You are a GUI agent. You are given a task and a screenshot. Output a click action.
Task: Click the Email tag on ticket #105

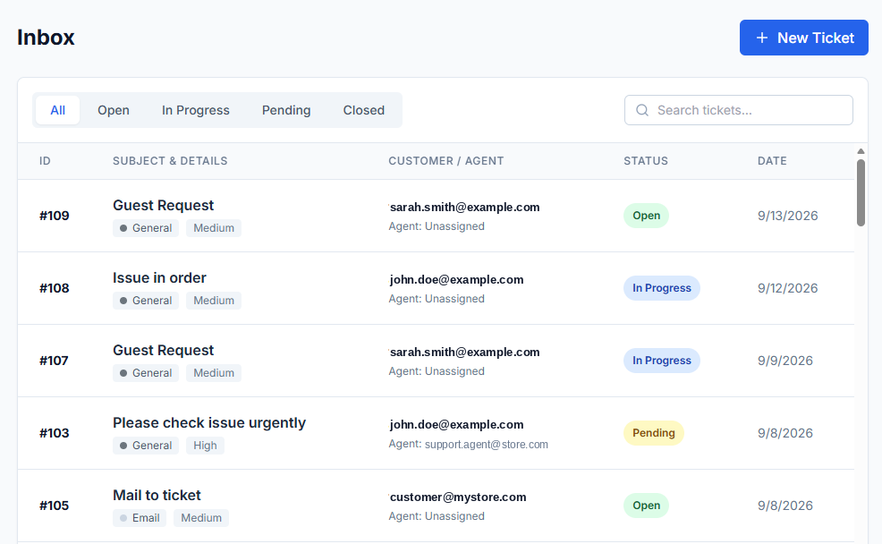point(140,518)
